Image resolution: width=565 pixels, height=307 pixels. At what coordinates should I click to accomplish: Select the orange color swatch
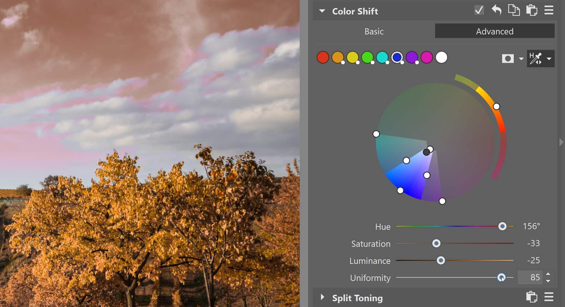click(x=337, y=57)
